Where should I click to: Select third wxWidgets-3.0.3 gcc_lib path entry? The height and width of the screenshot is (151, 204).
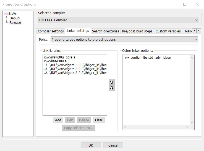tap(75, 73)
